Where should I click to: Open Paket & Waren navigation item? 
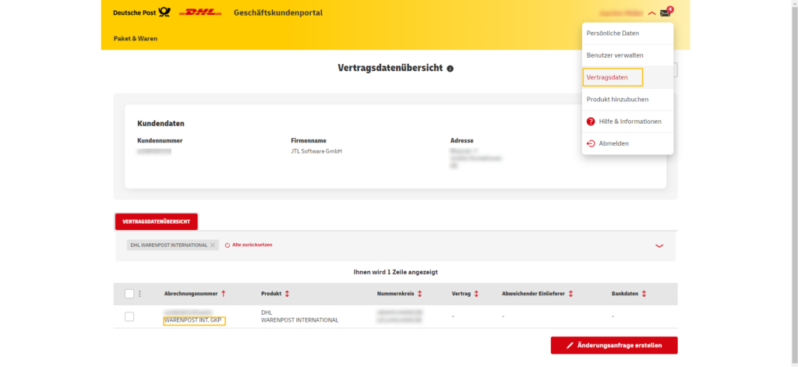[136, 38]
